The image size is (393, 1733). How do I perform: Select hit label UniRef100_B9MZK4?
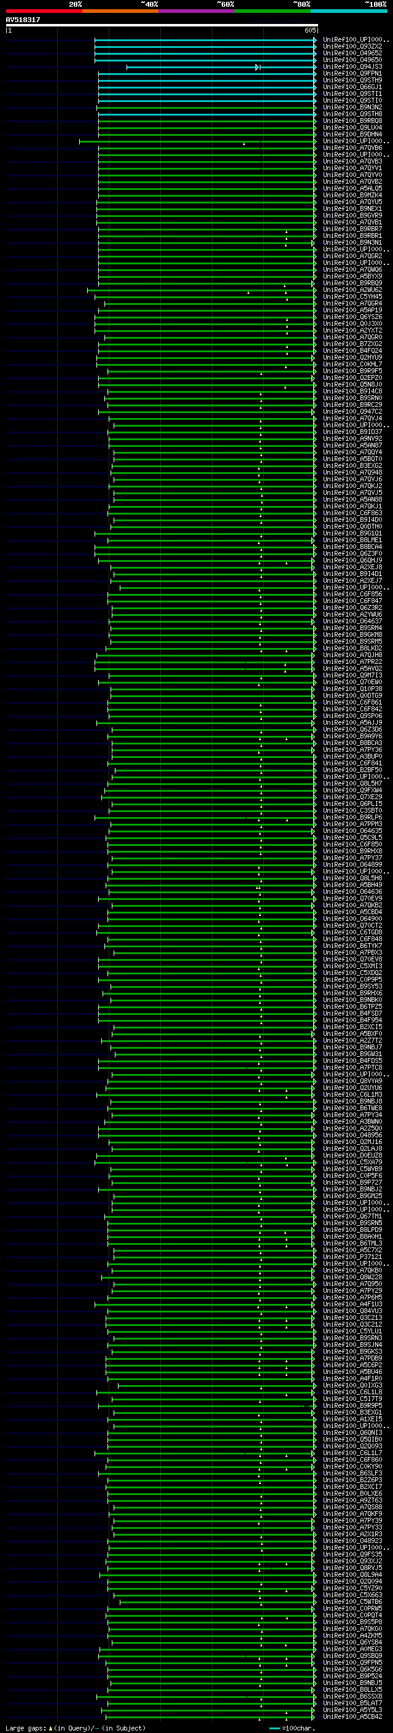pyautogui.click(x=352, y=195)
